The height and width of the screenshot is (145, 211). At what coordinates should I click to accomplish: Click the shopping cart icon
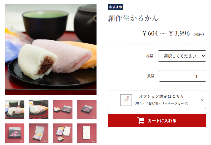[141, 120]
